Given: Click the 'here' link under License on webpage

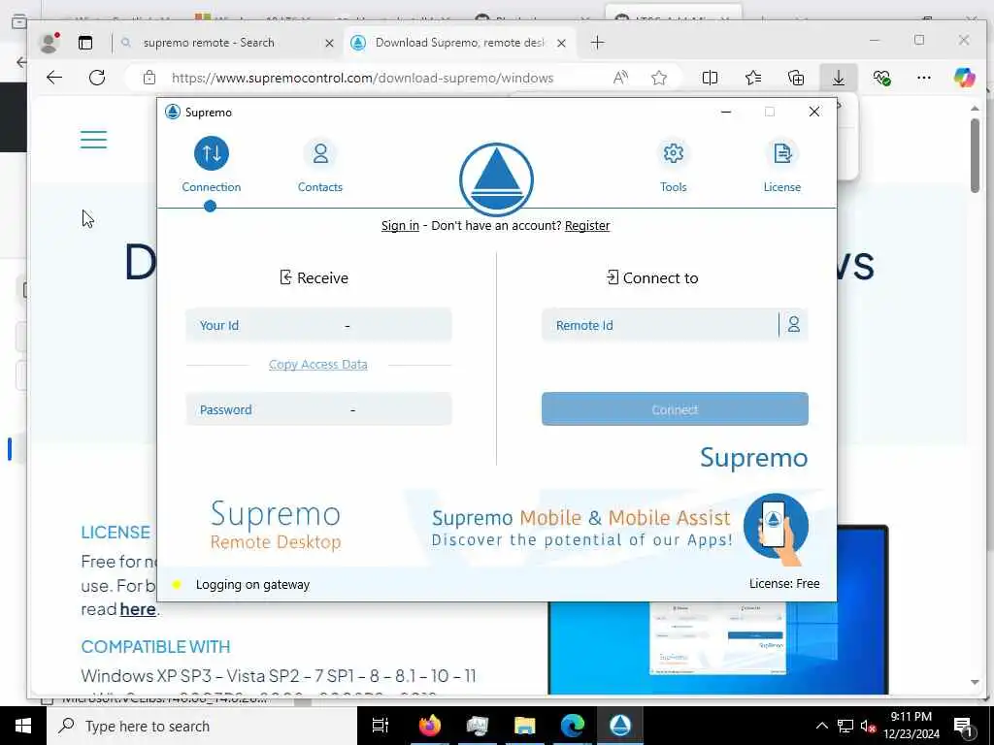Looking at the screenshot, I should point(138,609).
